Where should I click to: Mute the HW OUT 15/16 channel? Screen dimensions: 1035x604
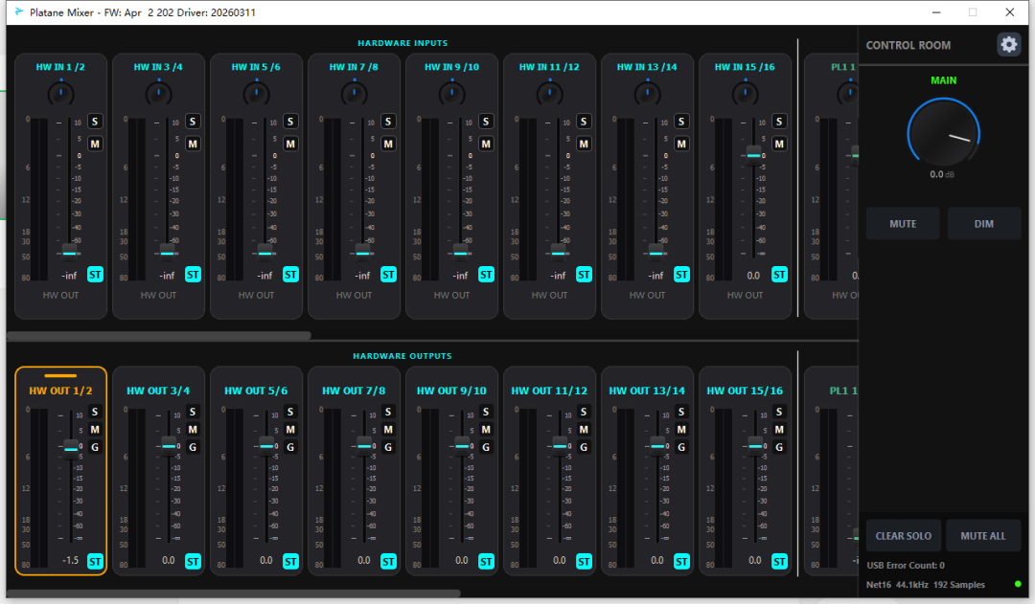[779, 429]
